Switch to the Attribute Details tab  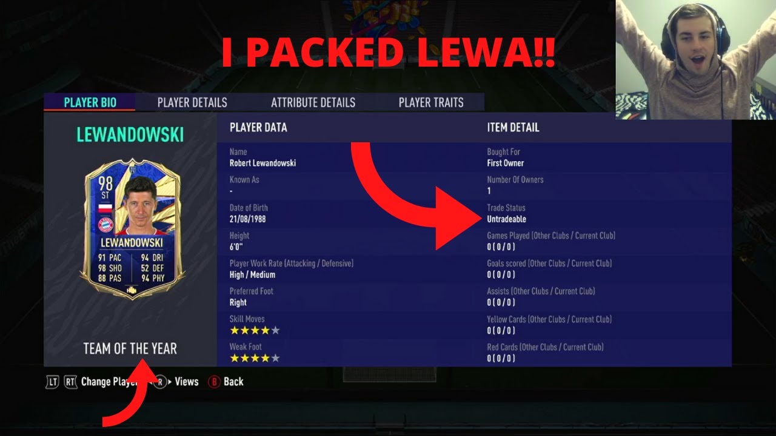pyautogui.click(x=313, y=102)
